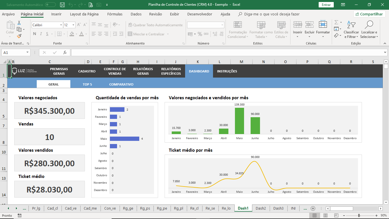Go to PREMISSAS GERAIS section

pos(59,71)
